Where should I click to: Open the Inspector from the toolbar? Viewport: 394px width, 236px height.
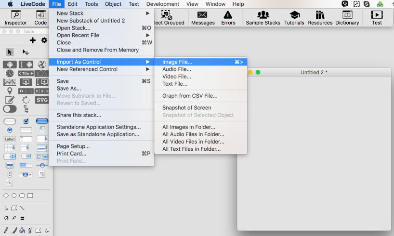(x=15, y=18)
